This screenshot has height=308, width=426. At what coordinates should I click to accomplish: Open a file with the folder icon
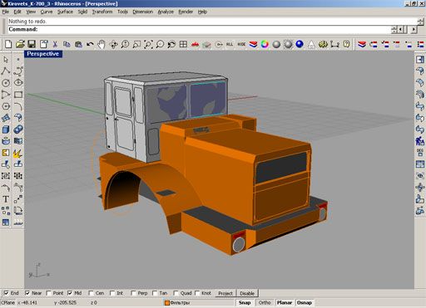coord(20,44)
